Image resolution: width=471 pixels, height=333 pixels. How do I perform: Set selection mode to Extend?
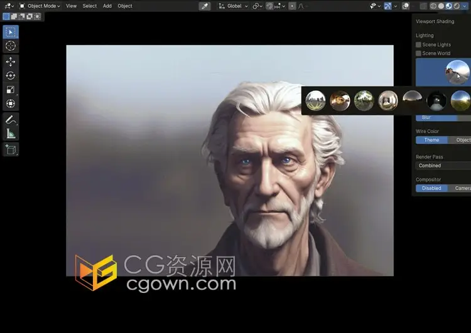tap(14, 16)
